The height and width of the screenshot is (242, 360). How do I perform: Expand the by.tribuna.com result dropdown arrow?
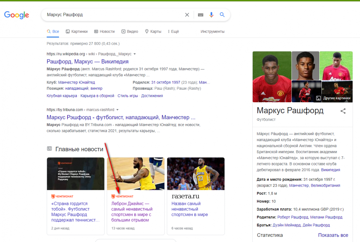117,110
